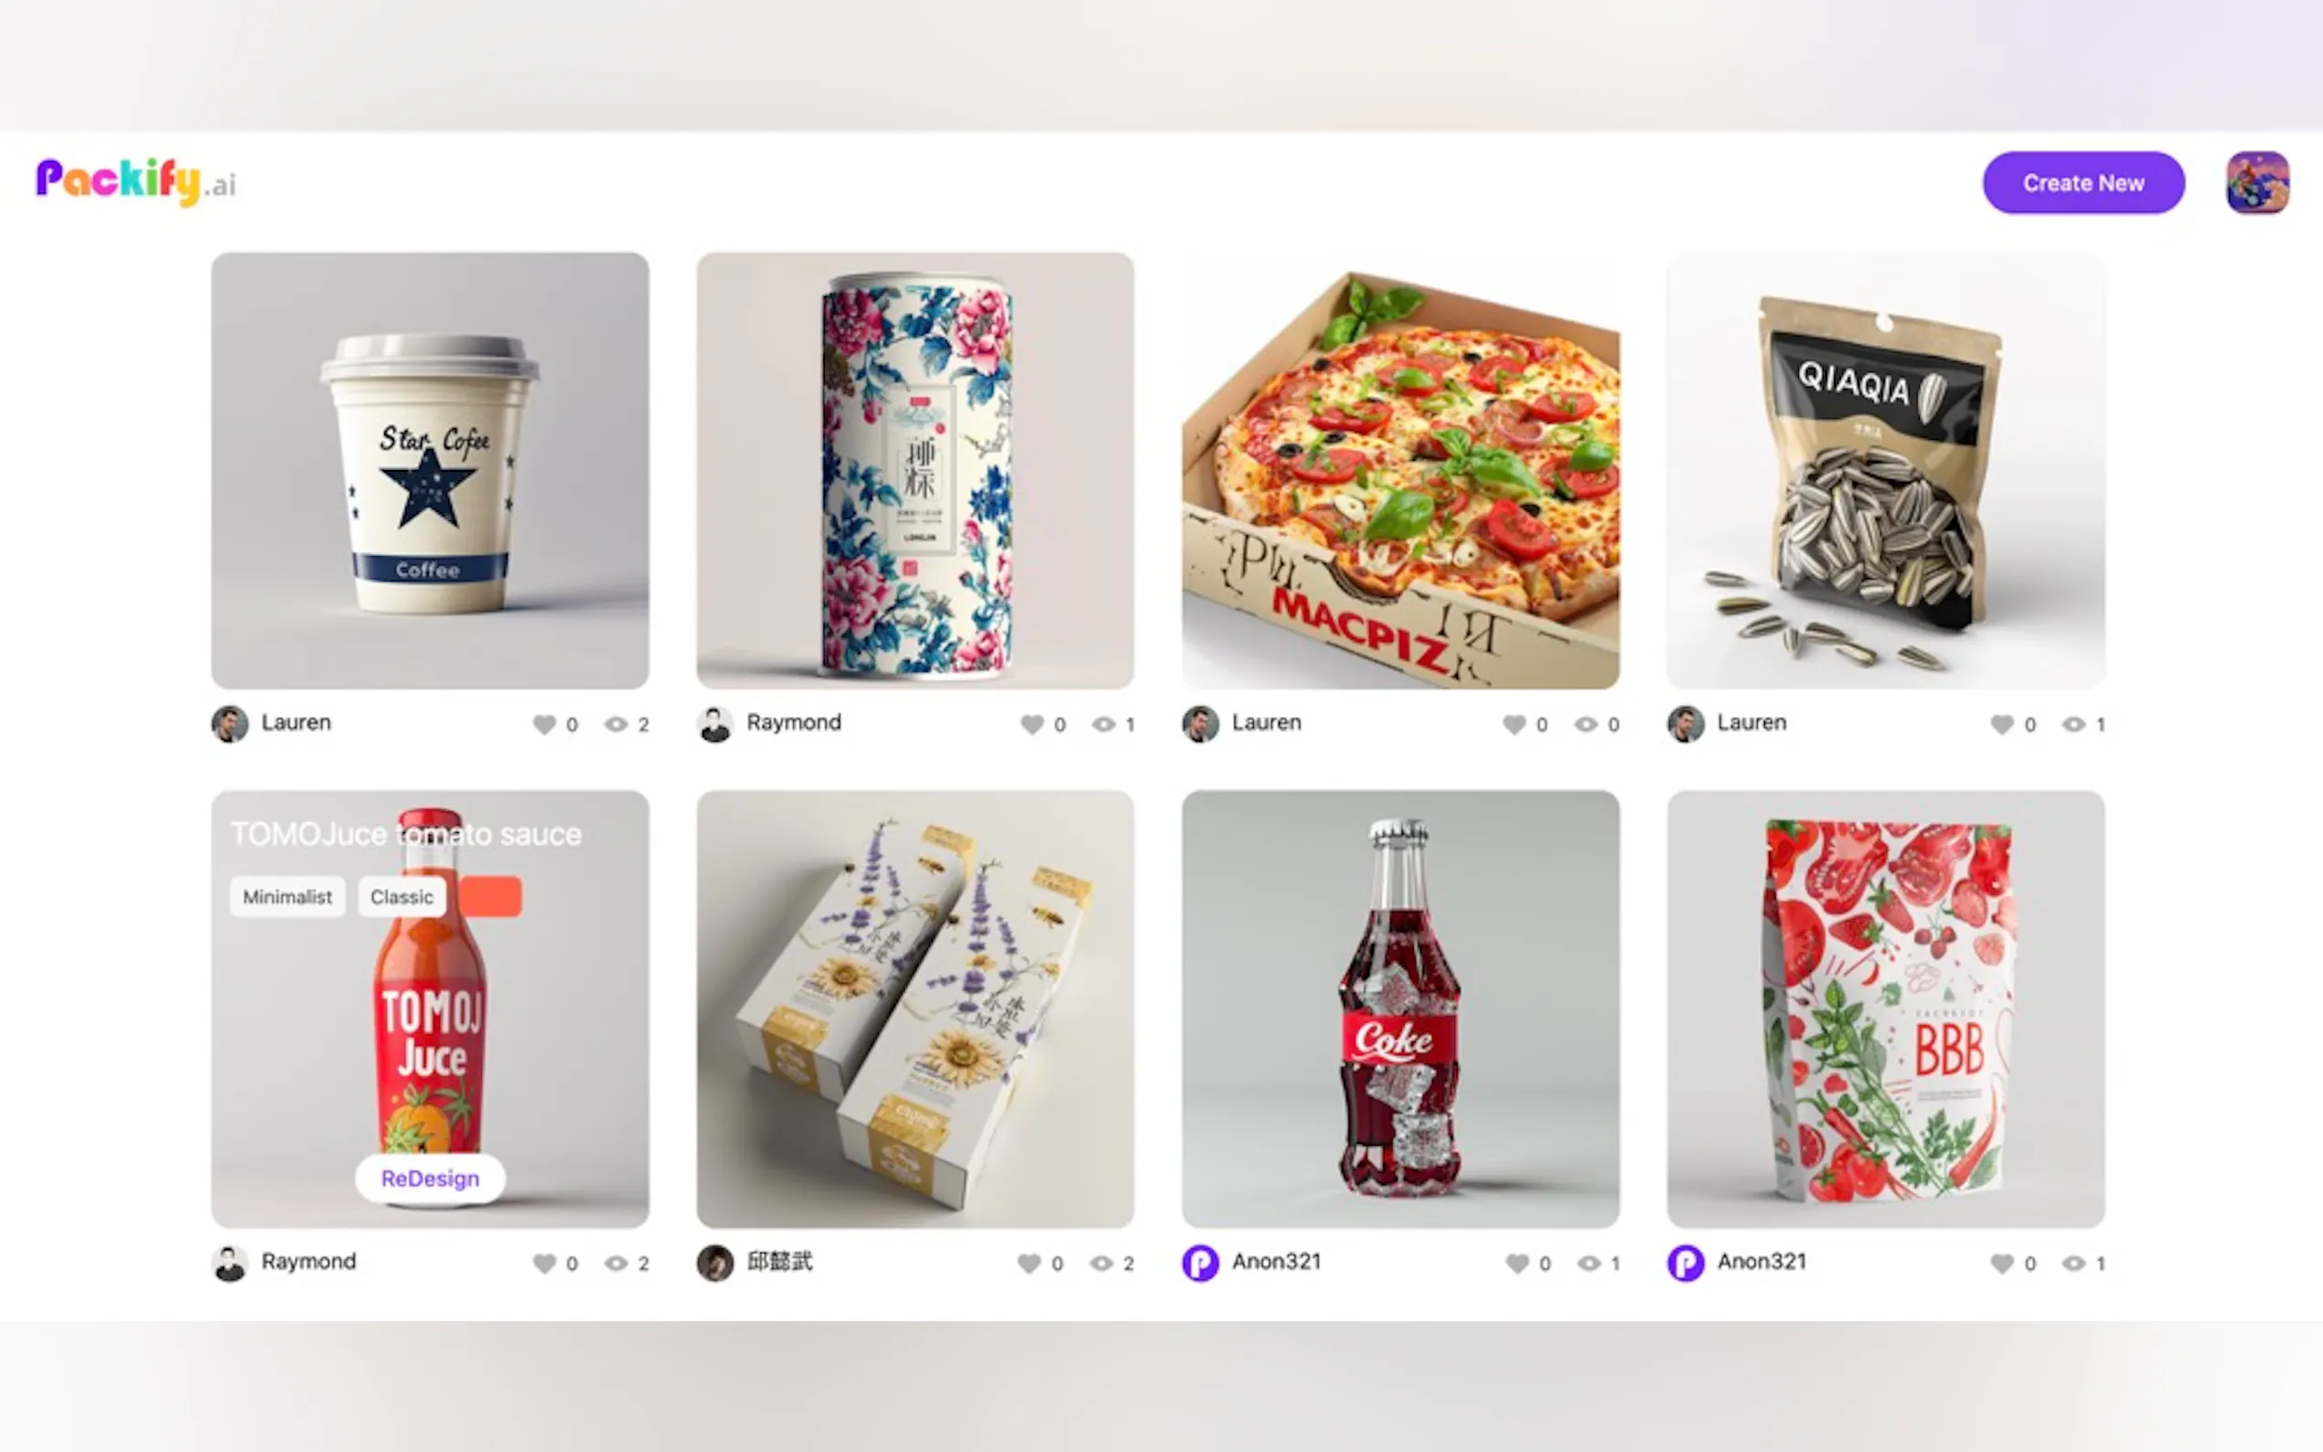Like the MACPIZ pizza box design
Screen dimensions: 2323x1452
[x=1514, y=724]
